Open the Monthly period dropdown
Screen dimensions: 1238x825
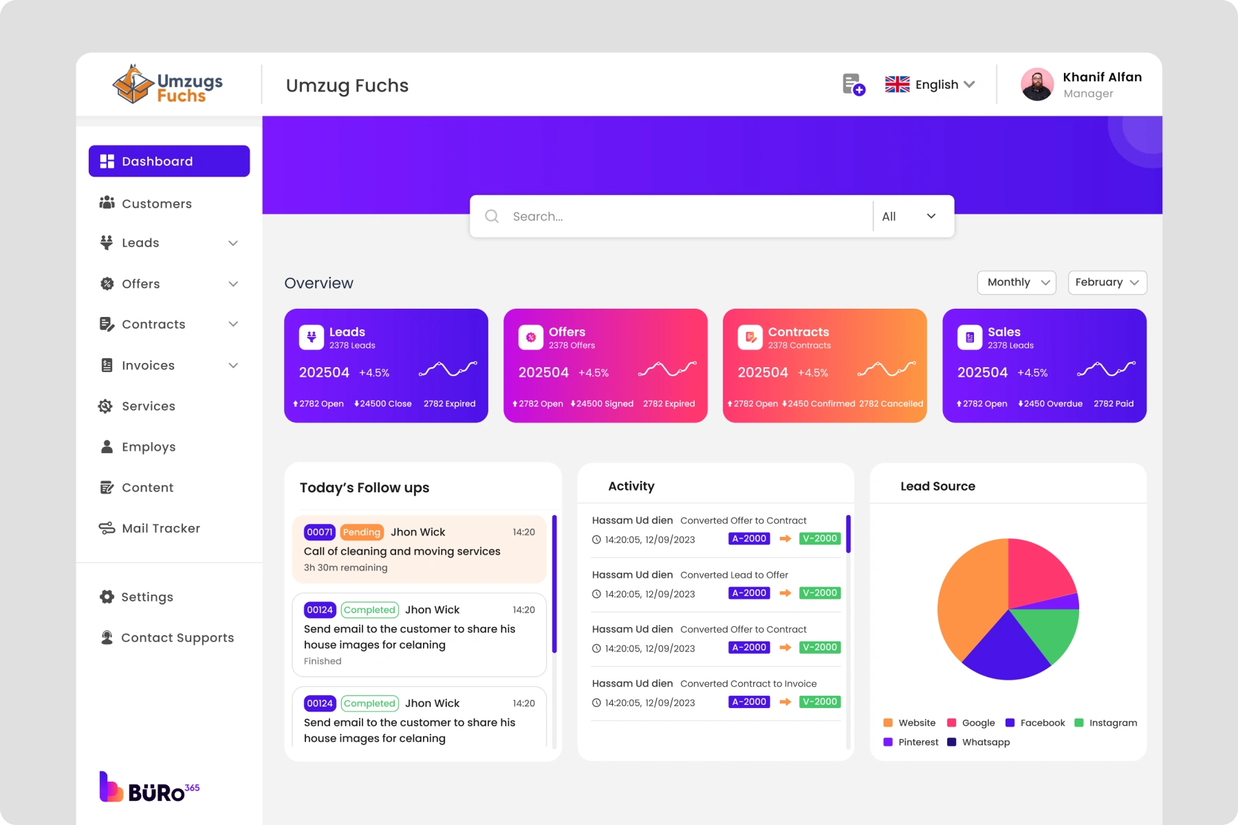pyautogui.click(x=1017, y=283)
